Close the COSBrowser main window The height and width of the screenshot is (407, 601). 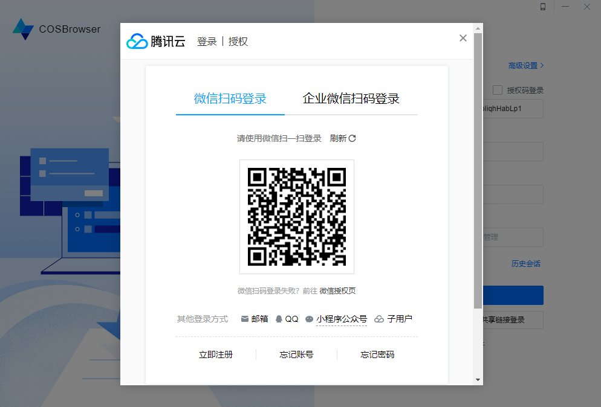pyautogui.click(x=587, y=7)
